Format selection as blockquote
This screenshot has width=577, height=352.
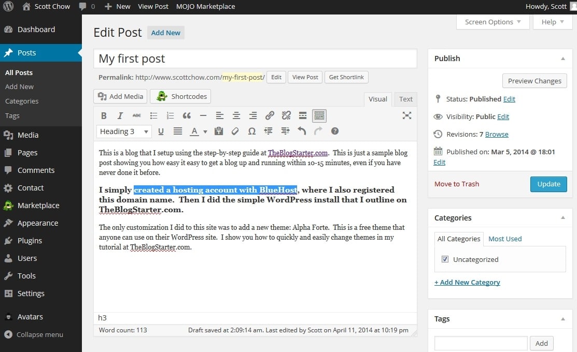tap(187, 115)
